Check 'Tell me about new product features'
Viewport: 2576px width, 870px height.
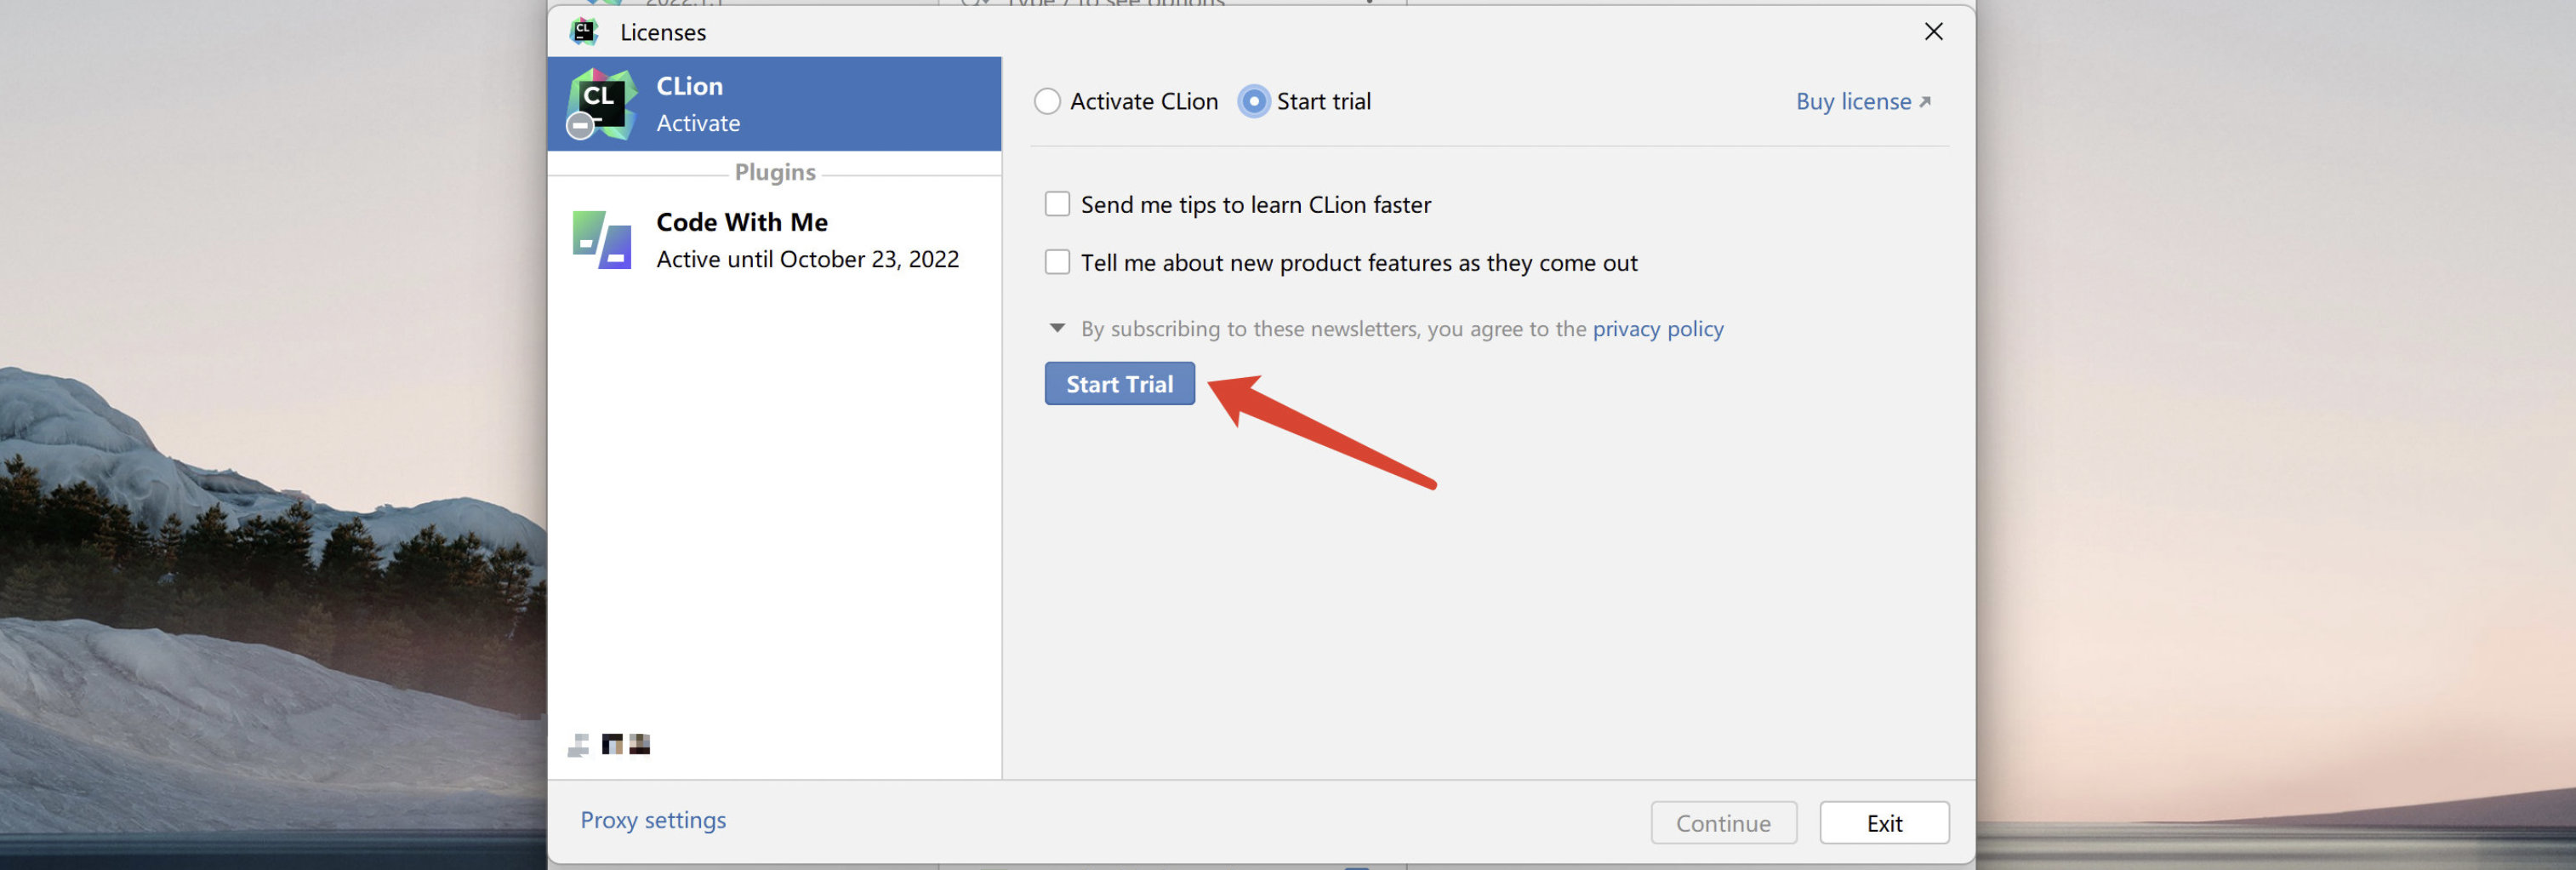[1057, 262]
